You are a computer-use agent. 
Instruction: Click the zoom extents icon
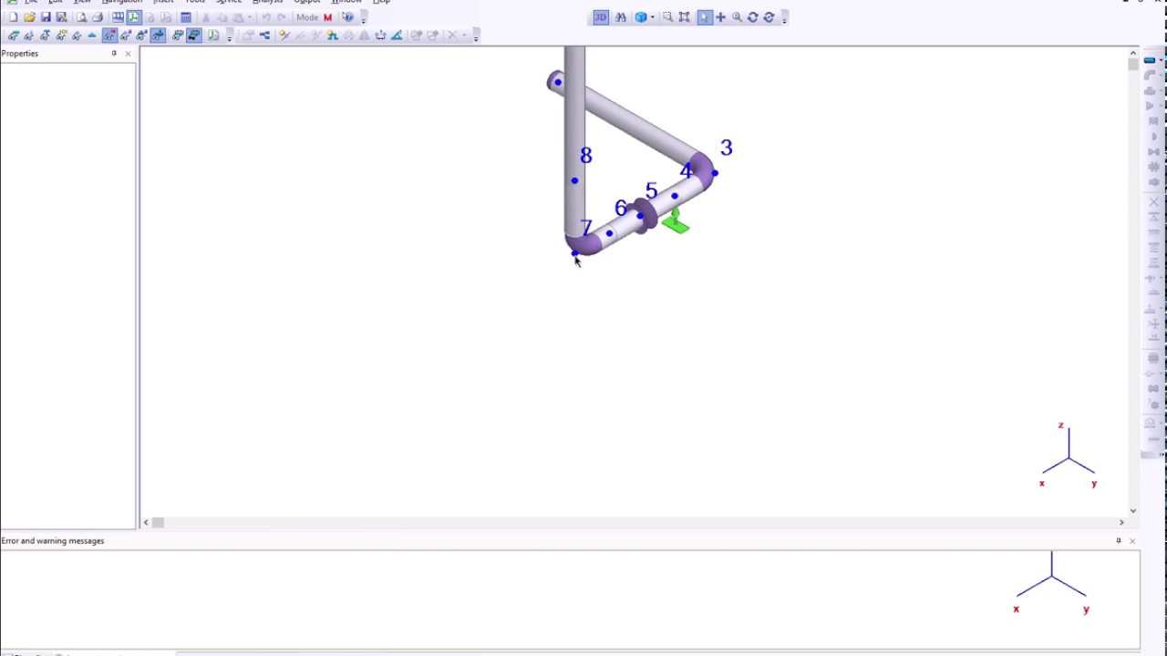[685, 17]
